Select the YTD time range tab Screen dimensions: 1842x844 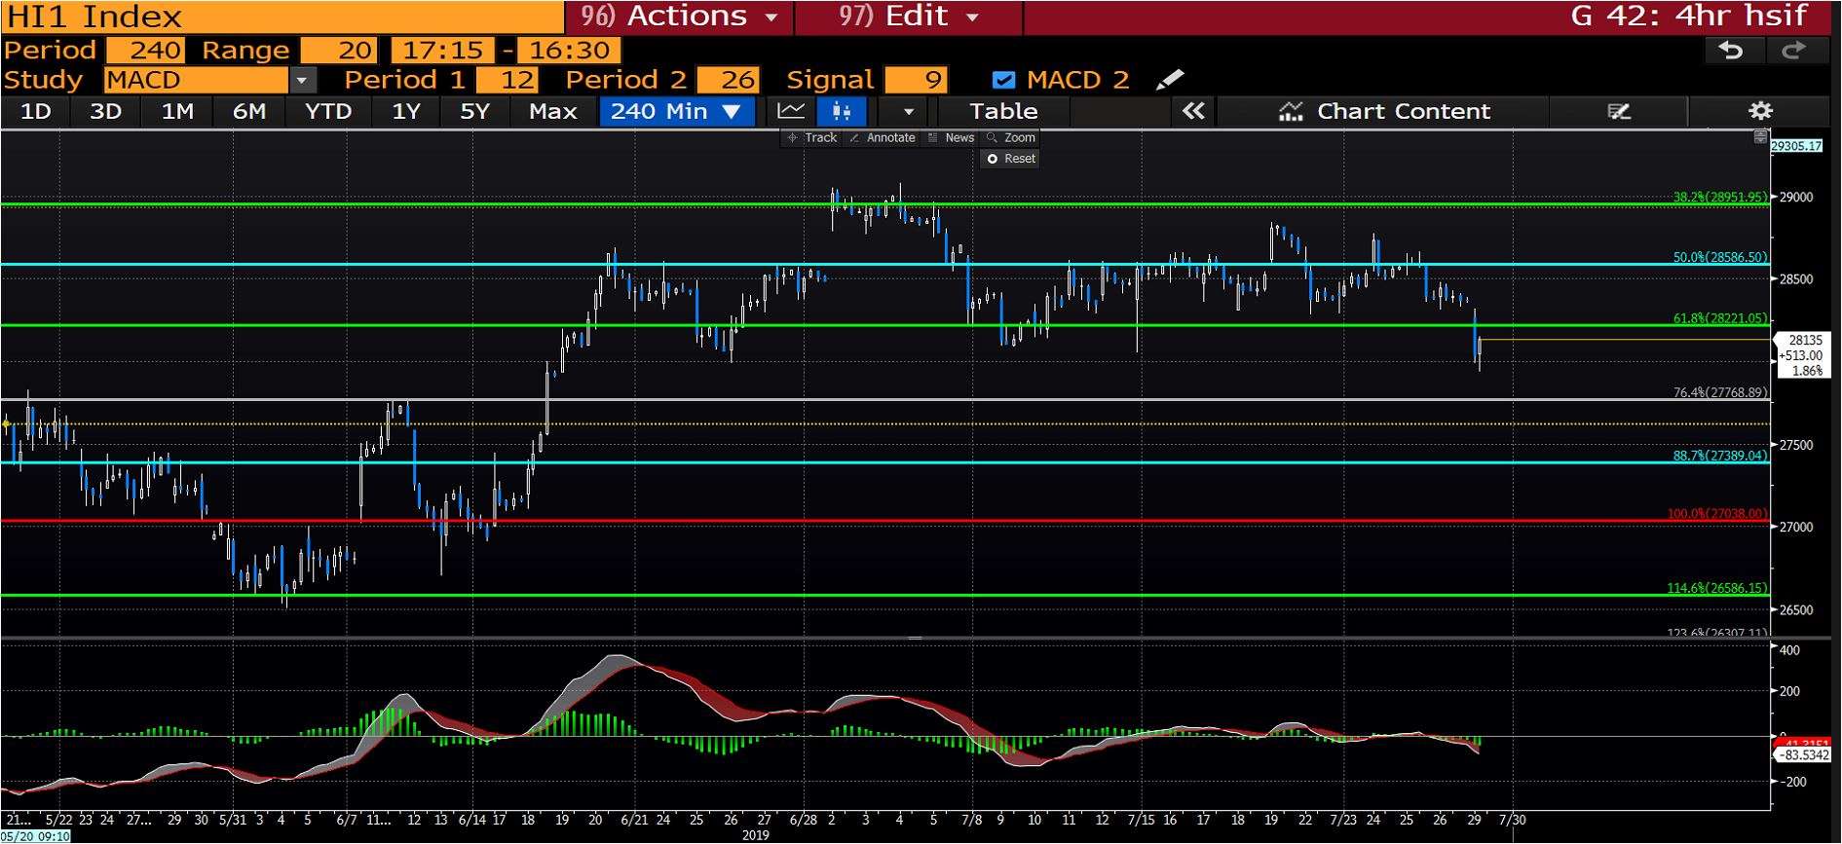tap(328, 111)
